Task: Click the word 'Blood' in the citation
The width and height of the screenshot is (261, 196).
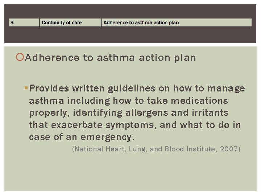Action: click(174, 149)
